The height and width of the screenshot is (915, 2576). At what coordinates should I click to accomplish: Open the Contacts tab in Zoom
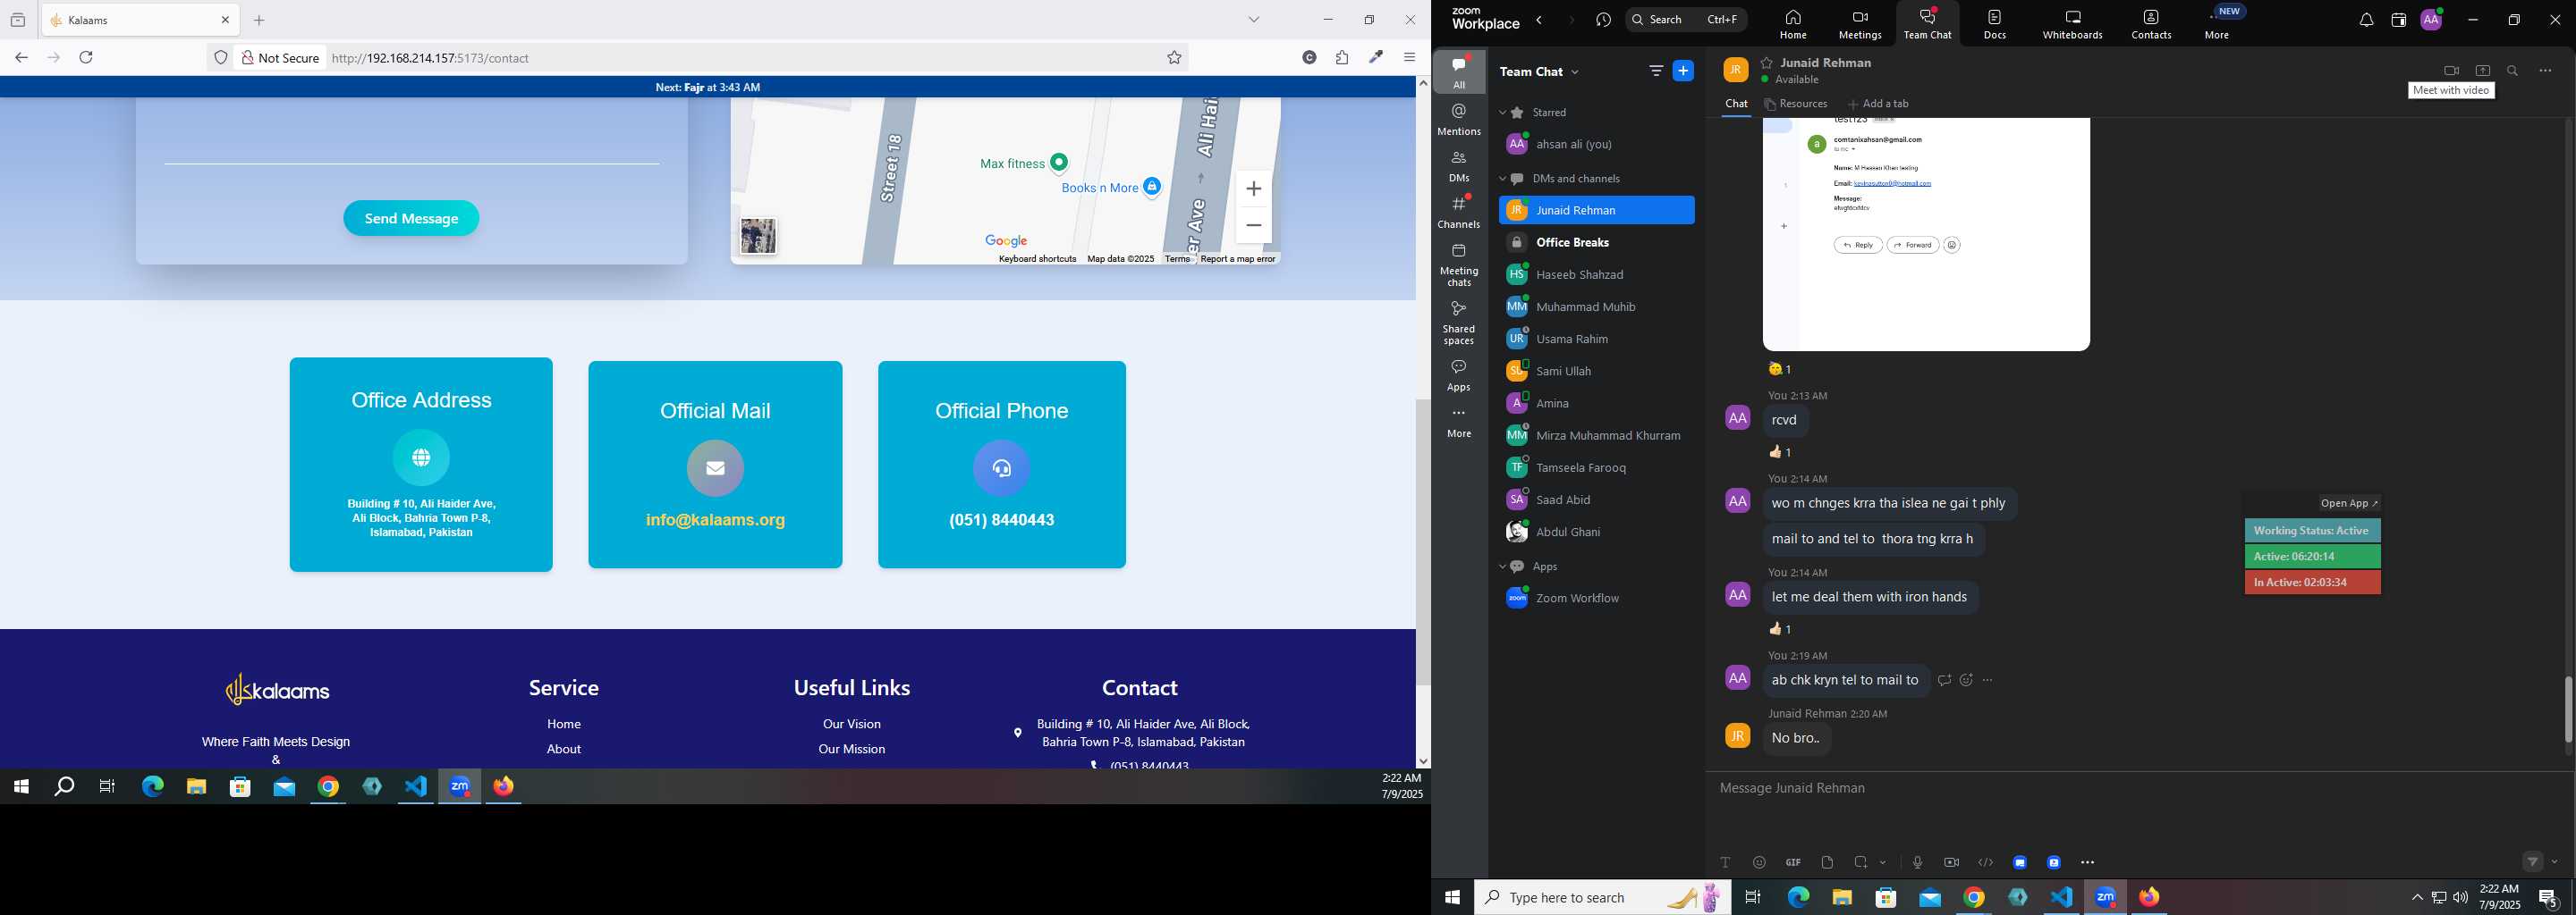[x=2151, y=24]
